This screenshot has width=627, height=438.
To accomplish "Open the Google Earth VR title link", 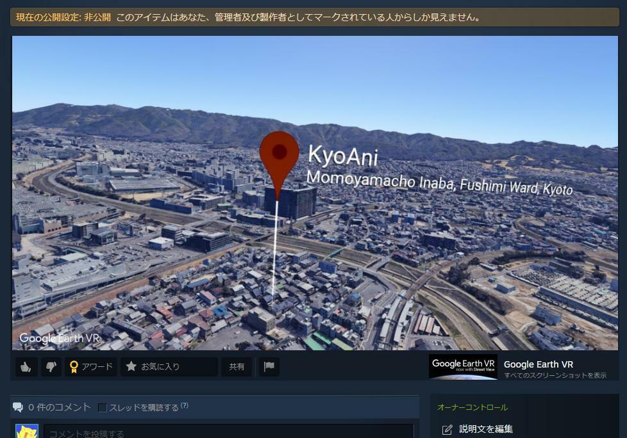I will [539, 364].
